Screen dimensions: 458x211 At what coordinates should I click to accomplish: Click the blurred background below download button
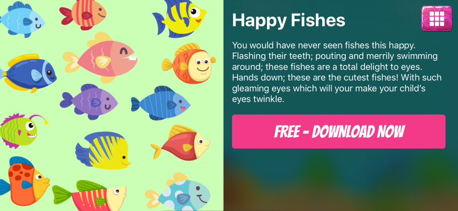(341, 181)
